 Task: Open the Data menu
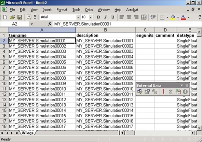tap(89, 10)
